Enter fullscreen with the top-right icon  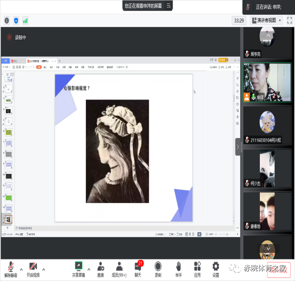[289, 21]
